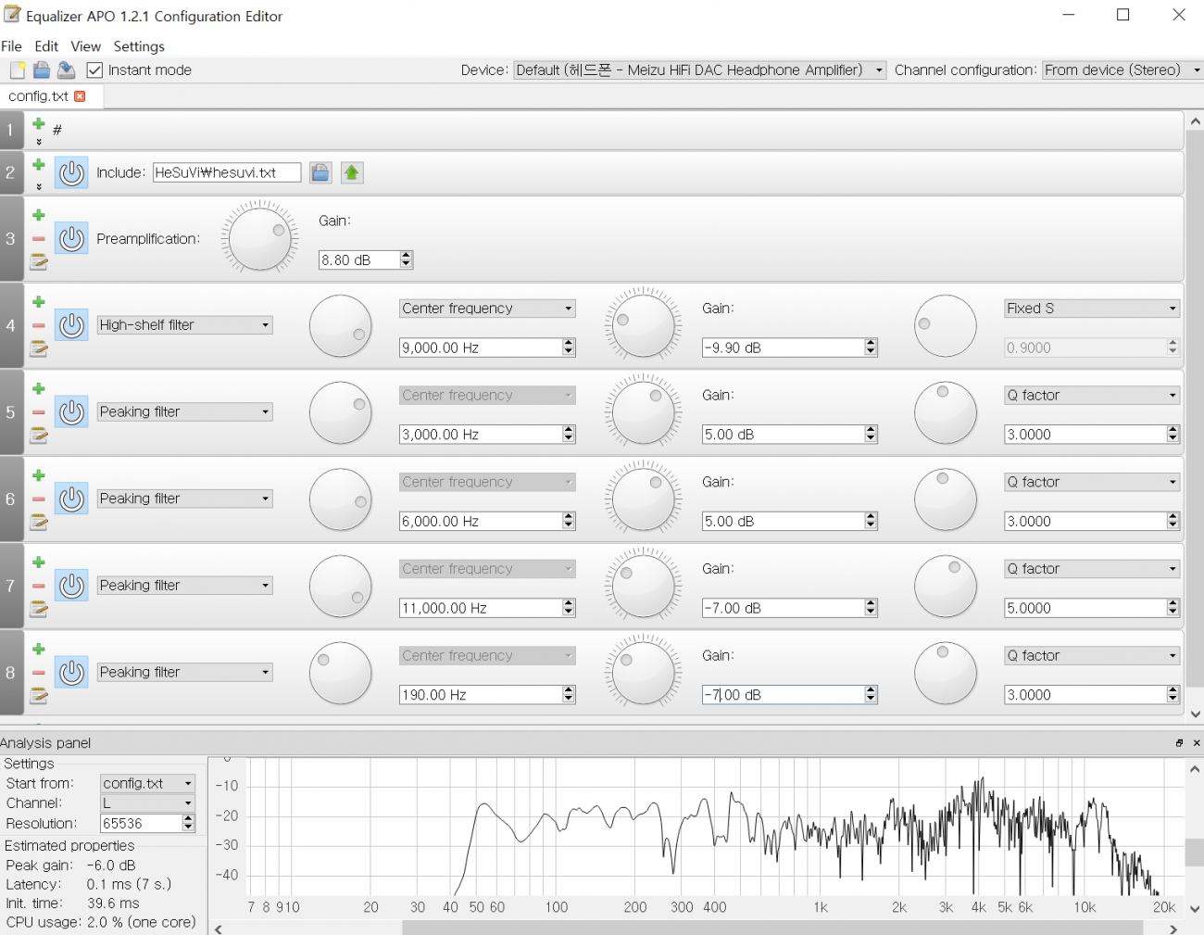This screenshot has height=935, width=1204.
Task: Click the edit pencil icon in Preamplification row
Action: [39, 262]
